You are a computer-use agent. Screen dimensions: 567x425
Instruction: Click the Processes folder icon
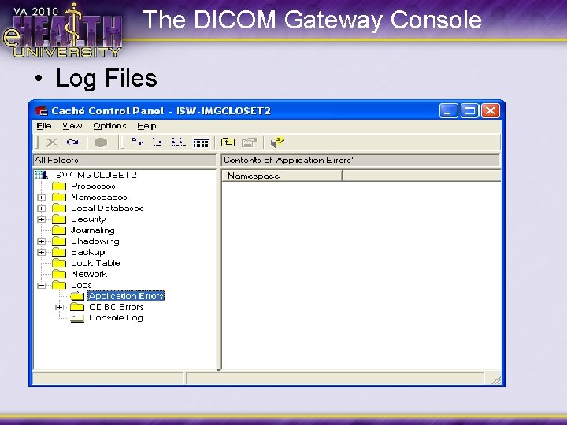pos(59,186)
